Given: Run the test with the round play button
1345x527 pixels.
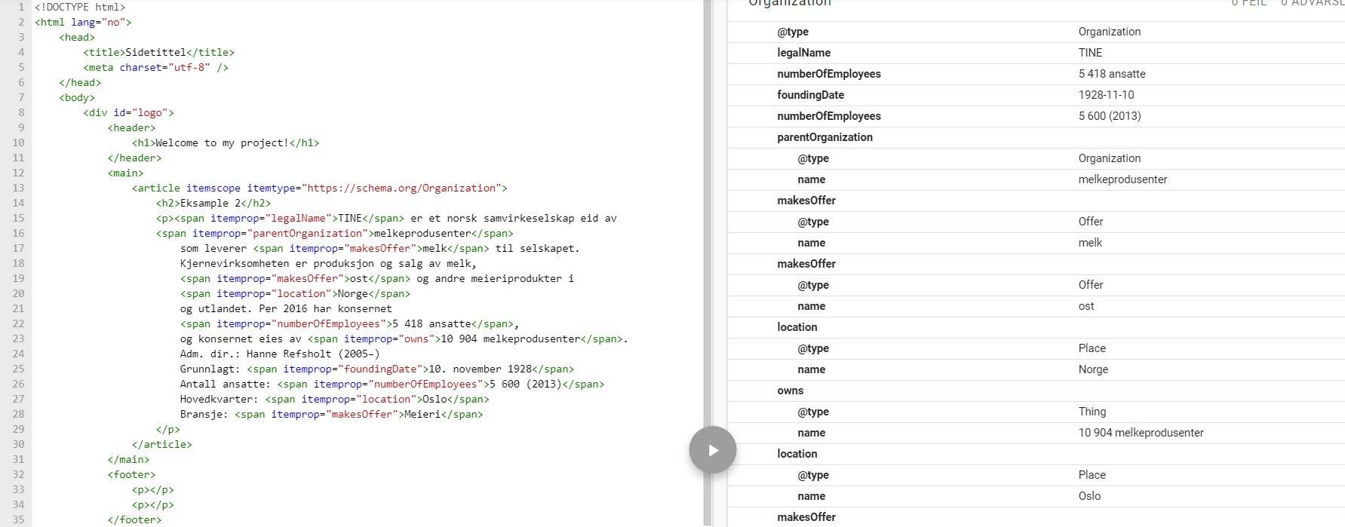Looking at the screenshot, I should pos(712,450).
